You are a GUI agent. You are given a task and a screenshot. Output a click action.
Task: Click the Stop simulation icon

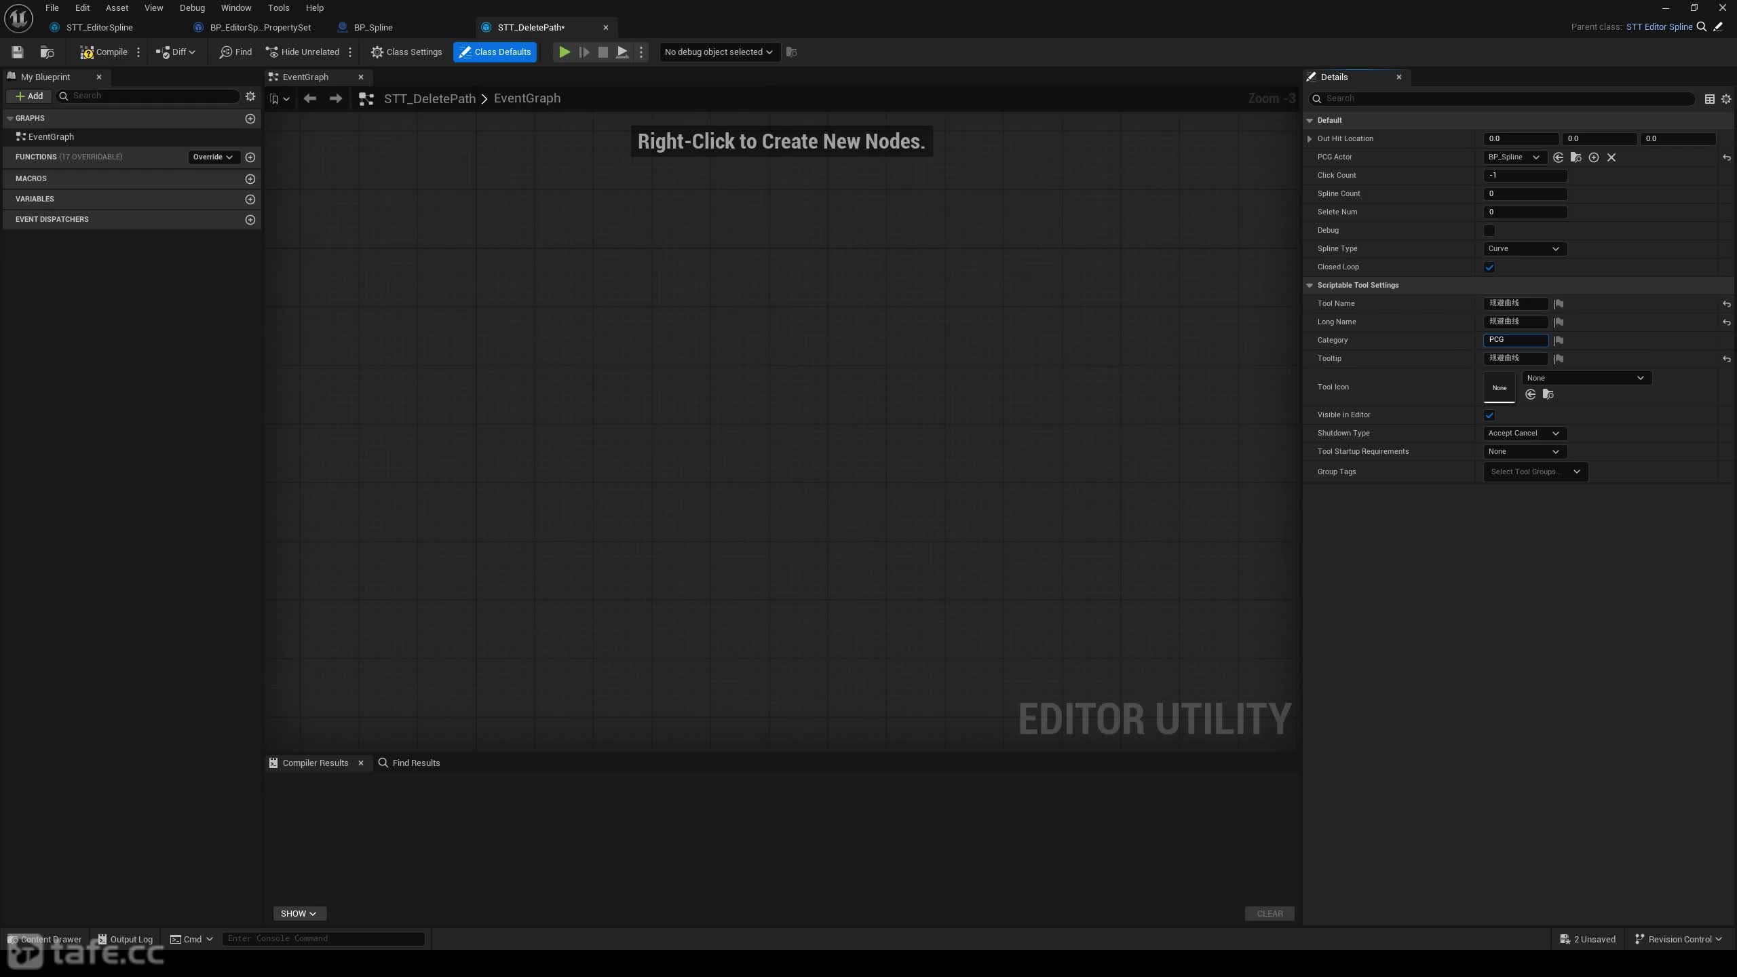[x=603, y=52]
